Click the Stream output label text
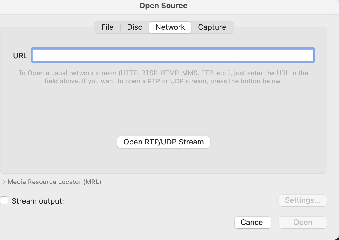 [38, 201]
